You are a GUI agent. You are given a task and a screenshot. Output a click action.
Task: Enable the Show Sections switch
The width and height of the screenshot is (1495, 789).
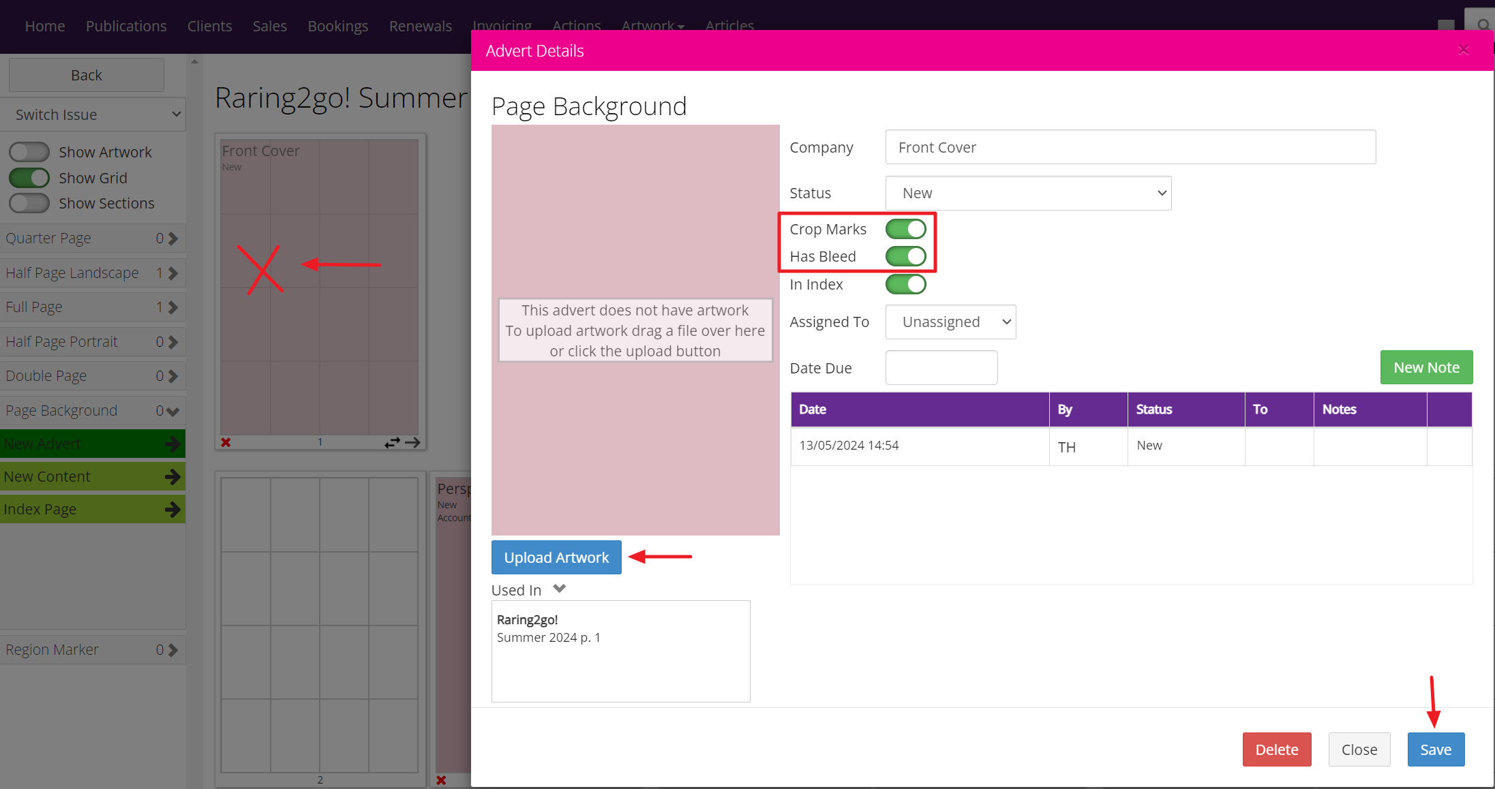click(29, 203)
